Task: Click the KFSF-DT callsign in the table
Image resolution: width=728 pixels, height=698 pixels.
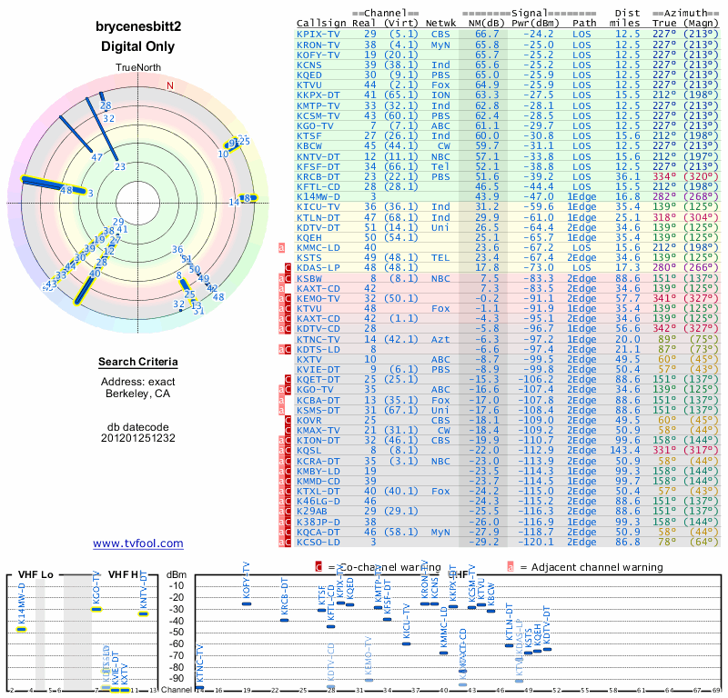Action: 318,166
